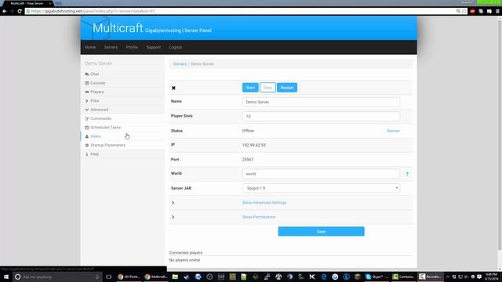Click the Cortana search box
Image resolution: width=502 pixels, height=282 pixels.
(x=57, y=277)
